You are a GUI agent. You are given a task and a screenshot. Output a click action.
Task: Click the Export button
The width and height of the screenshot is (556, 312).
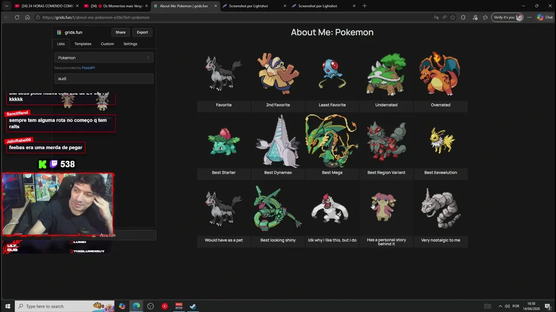(x=142, y=32)
